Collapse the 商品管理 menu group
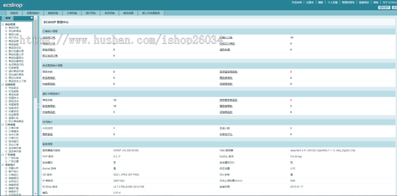The width and height of the screenshot is (397, 196). (x=3, y=24)
